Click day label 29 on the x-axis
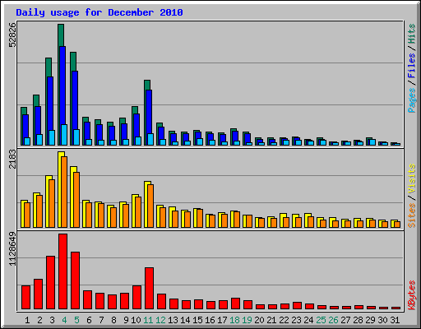This screenshot has height=329, width=421. pos(370,320)
